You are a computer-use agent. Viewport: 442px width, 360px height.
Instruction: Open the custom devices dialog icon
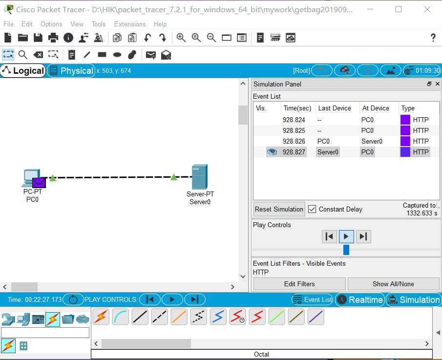point(242,38)
